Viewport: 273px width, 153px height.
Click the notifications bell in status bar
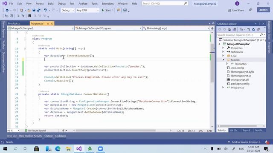coord(267,142)
